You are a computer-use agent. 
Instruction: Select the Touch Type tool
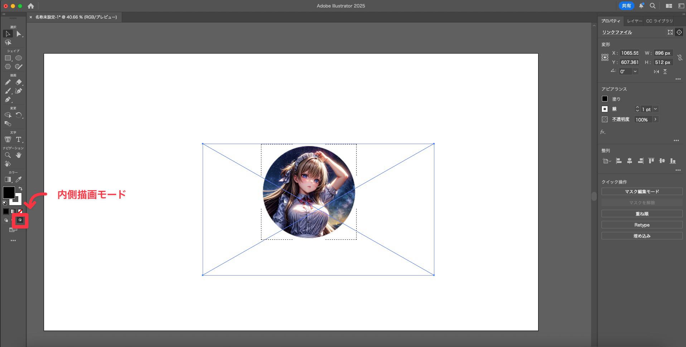[8, 139]
